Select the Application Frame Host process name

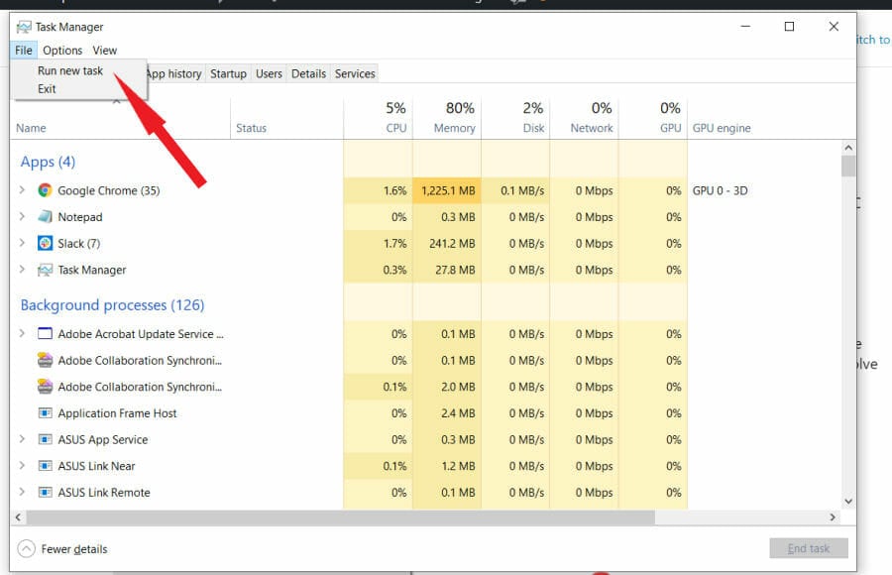click(117, 413)
